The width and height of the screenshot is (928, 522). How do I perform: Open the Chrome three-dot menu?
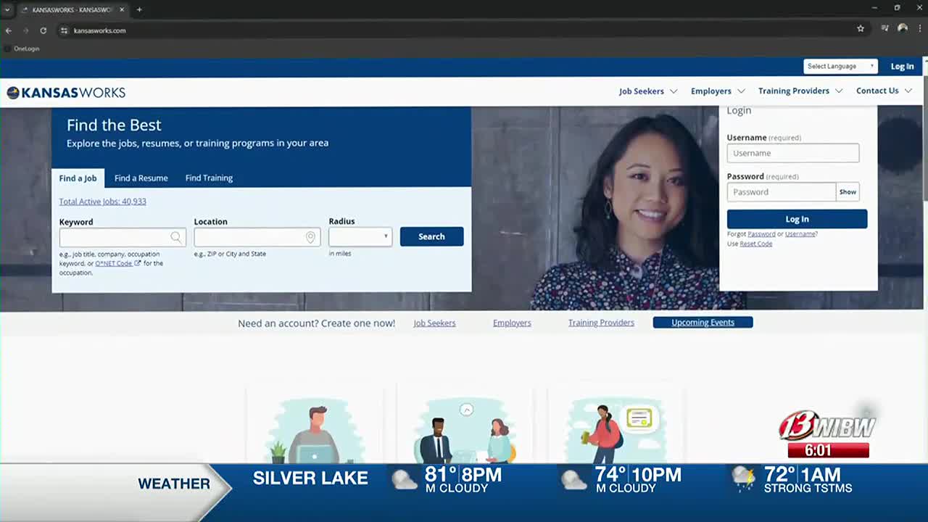coord(919,29)
